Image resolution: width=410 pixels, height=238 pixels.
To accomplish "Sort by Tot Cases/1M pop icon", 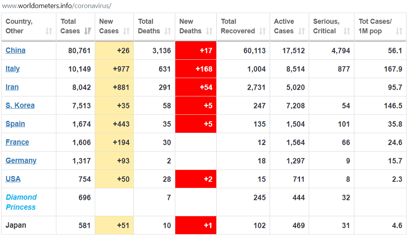I will pos(399,31).
